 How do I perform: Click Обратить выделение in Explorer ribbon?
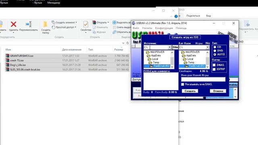[x=122, y=32]
